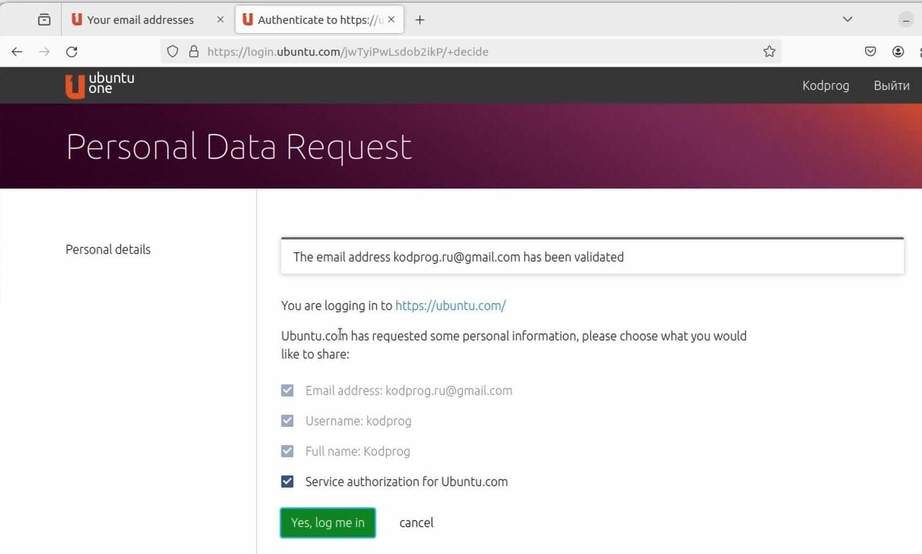Click the email validated notification message

coord(592,256)
